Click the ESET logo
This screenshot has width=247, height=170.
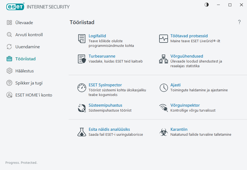(x=15, y=7)
